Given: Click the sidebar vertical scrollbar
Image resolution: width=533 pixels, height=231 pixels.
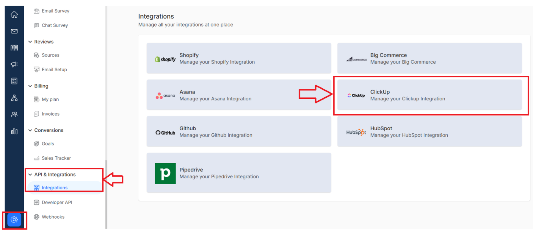Looking at the screenshot, I should (106, 194).
